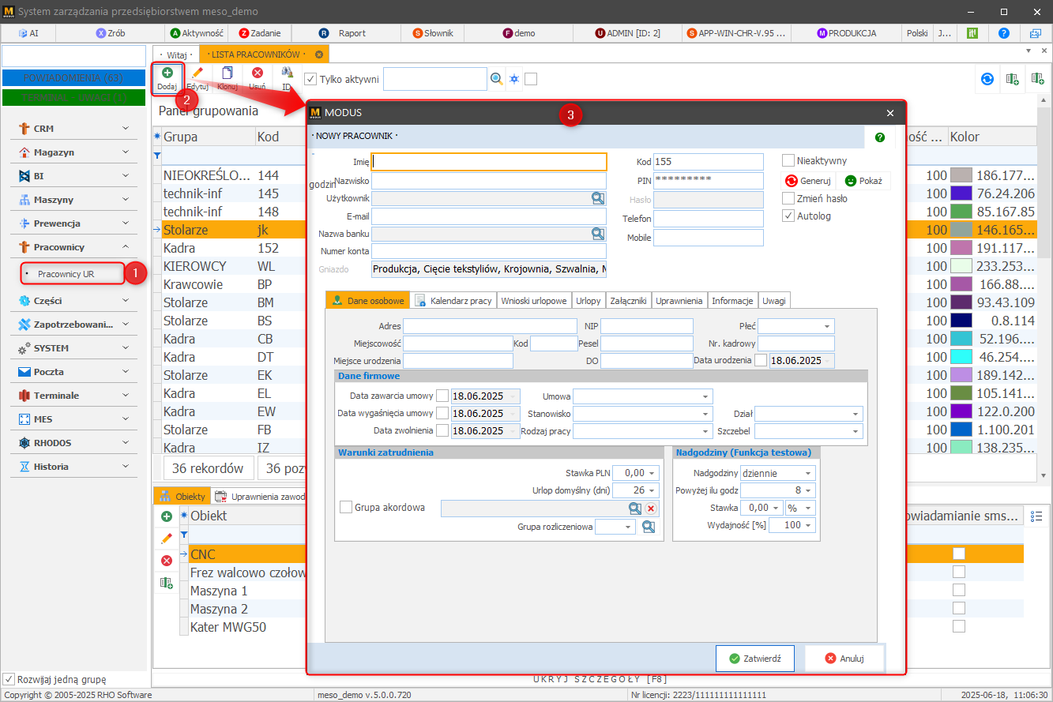Click the Generuj PIN button
Viewport: 1053px width, 702px height.
coord(807,181)
